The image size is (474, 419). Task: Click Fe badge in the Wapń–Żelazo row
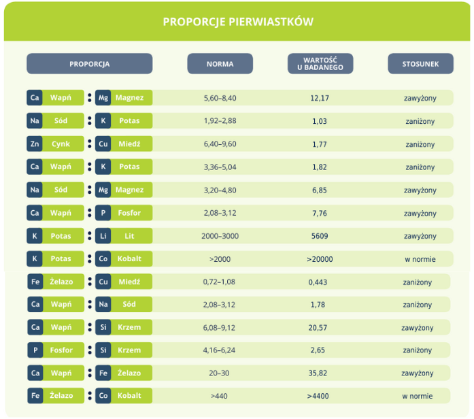coord(103,373)
